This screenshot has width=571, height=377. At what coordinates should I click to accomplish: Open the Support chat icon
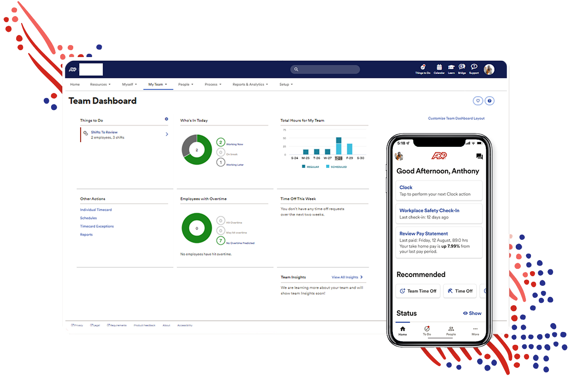point(474,69)
